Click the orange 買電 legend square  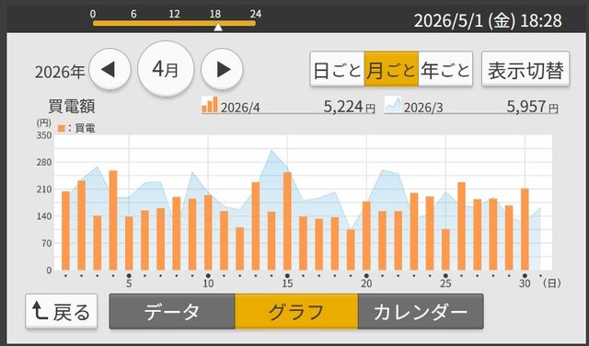[62, 129]
